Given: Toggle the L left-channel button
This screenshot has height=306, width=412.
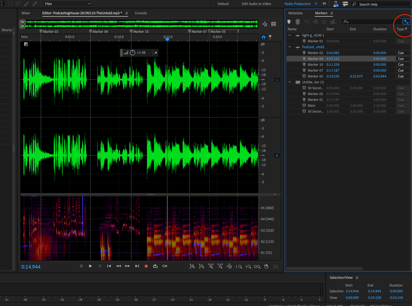Looking at the screenshot, I should pyautogui.click(x=276, y=80).
